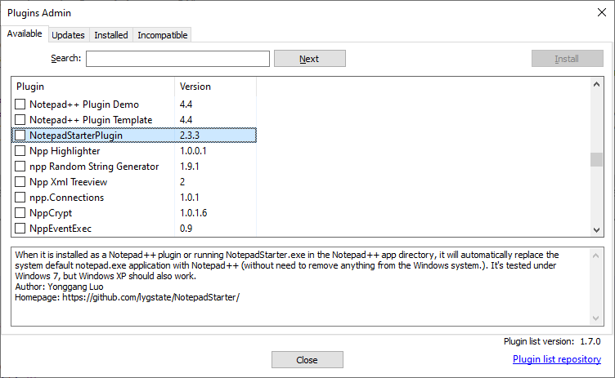The width and height of the screenshot is (615, 378).
Task: Select the NppCrypt checkbox
Action: [x=20, y=213]
